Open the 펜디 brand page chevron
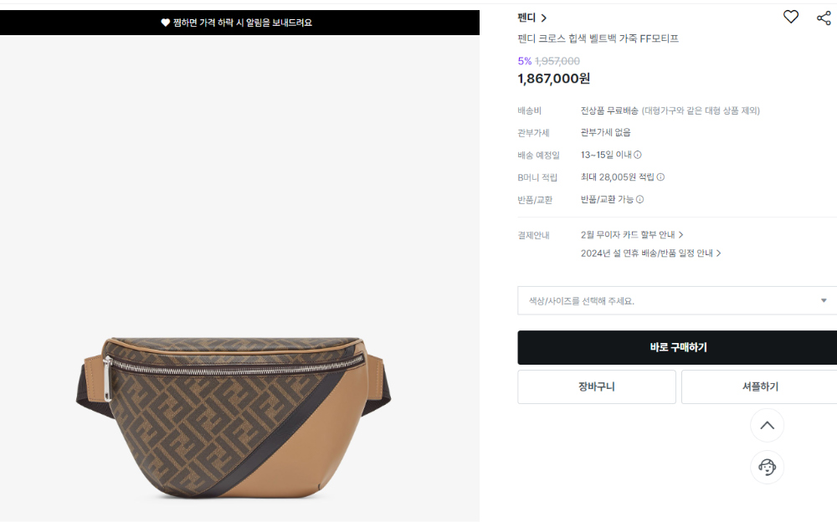837x522 pixels. [544, 18]
